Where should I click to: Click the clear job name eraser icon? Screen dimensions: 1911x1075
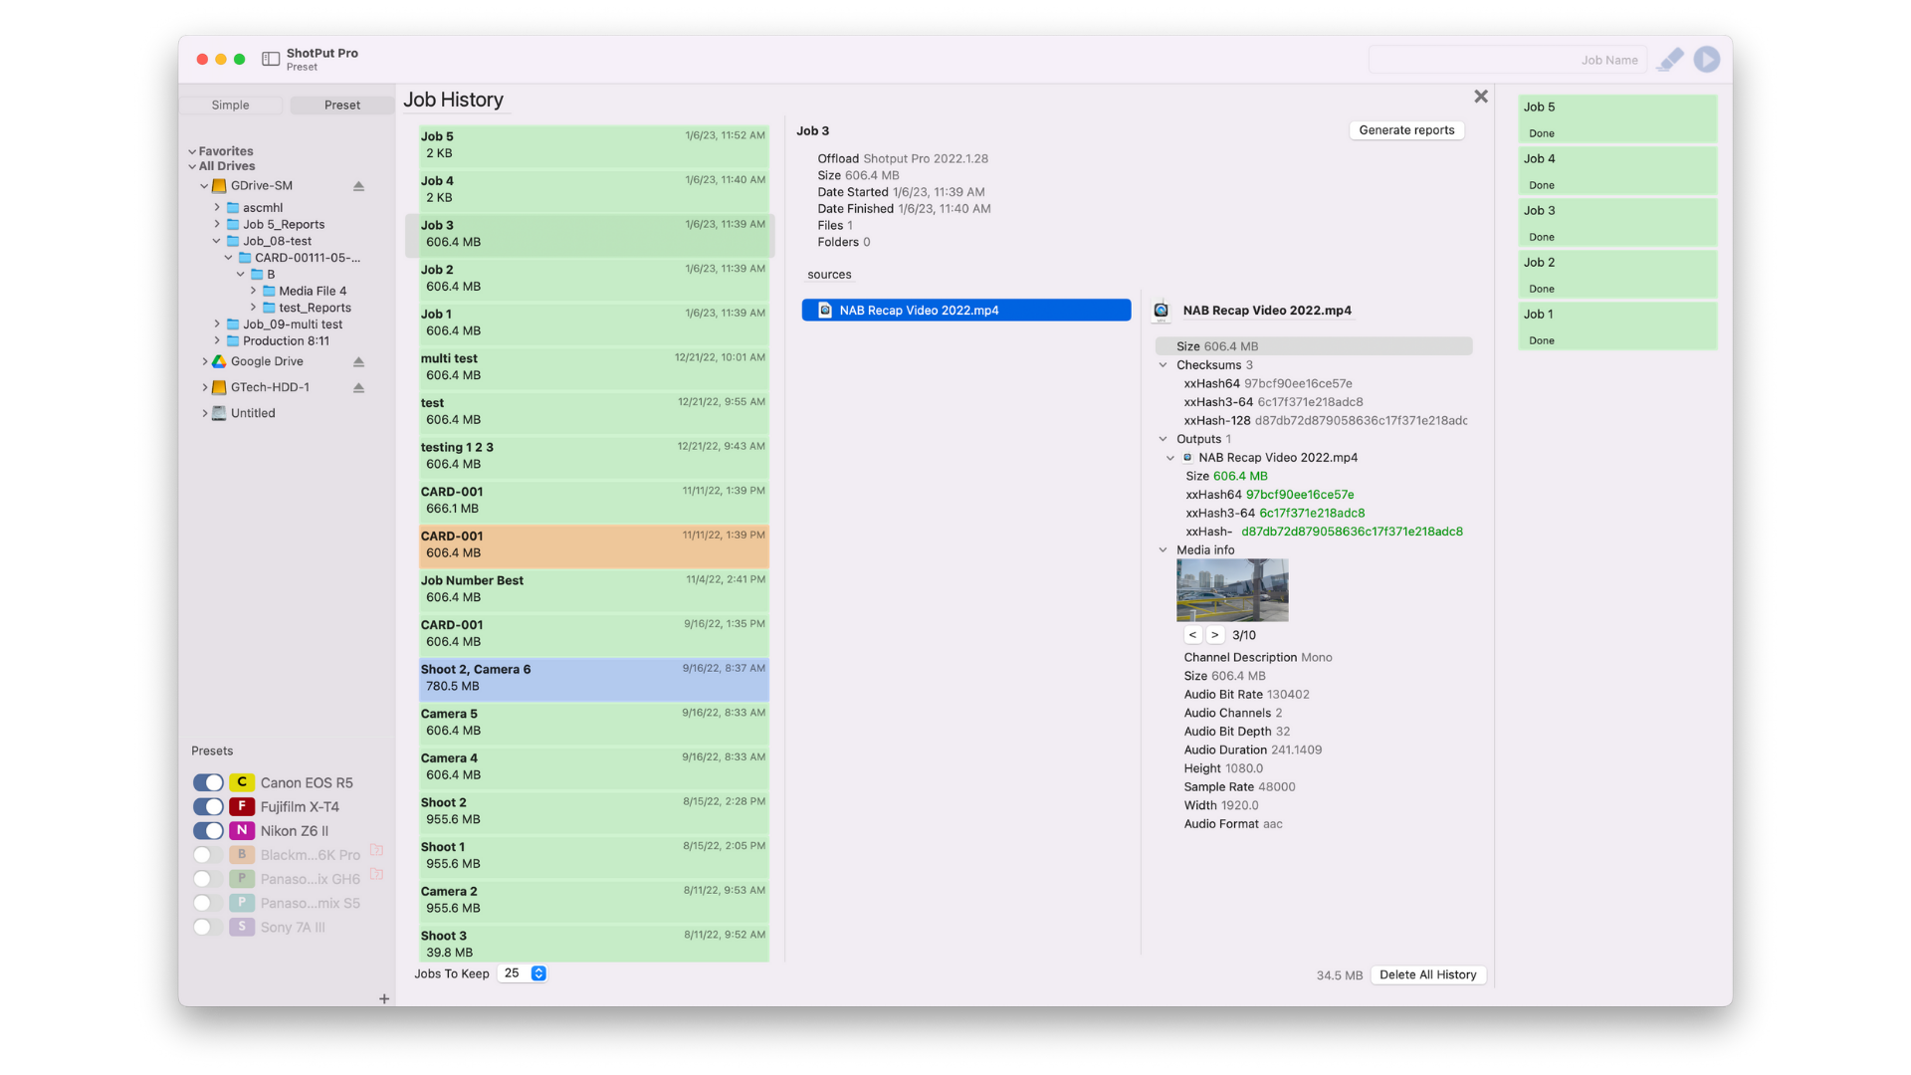(1670, 60)
